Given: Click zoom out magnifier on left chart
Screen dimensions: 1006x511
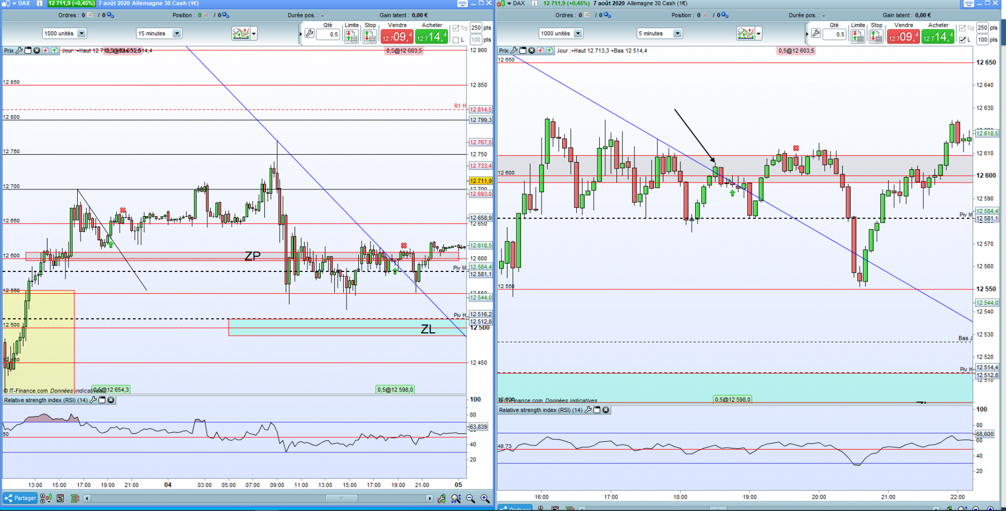Looking at the screenshot, I should 471,498.
